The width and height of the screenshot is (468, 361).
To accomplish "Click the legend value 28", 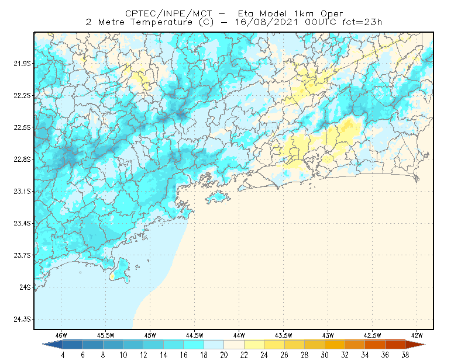I will [x=305, y=355].
